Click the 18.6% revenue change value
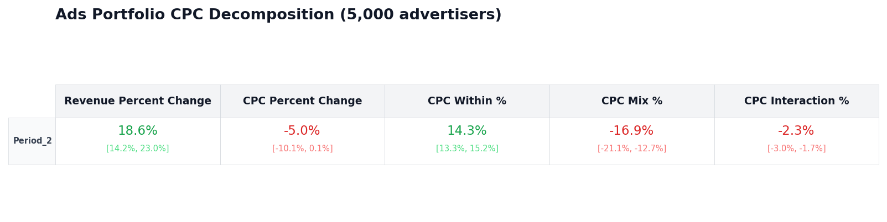This screenshot has height=222, width=887. coord(138,131)
